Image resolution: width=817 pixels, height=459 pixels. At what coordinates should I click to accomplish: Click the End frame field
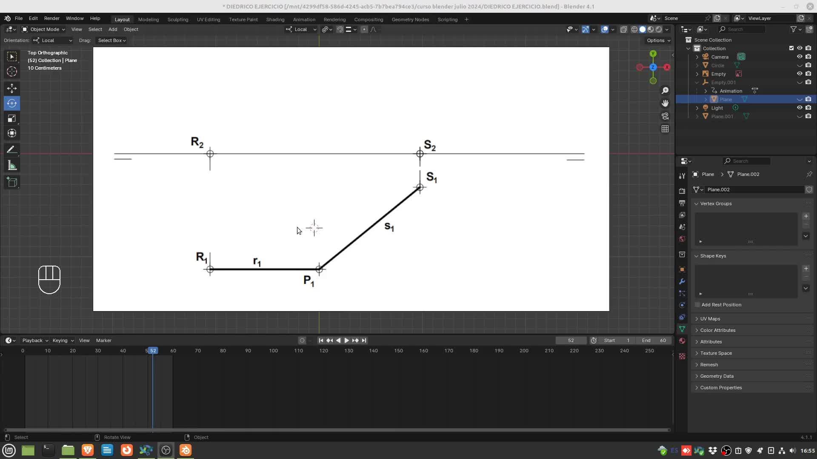[x=654, y=340]
